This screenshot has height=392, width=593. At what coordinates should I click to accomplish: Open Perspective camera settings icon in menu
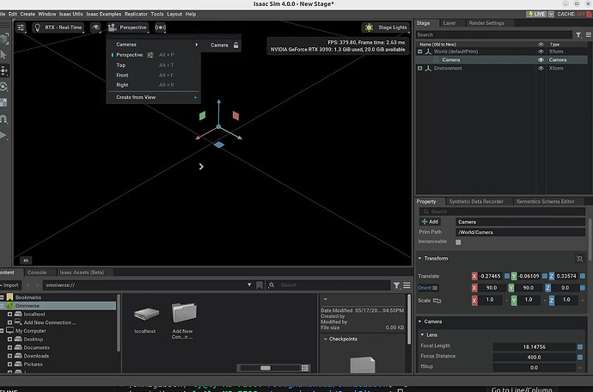[150, 55]
